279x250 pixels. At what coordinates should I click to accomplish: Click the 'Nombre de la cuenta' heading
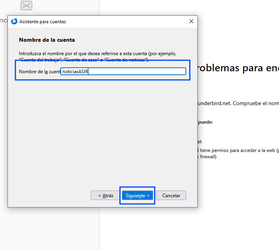(x=47, y=40)
